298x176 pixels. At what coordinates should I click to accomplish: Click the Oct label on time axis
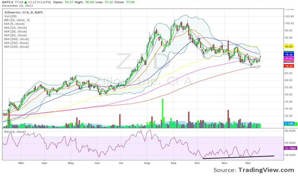pyautogui.click(x=197, y=163)
